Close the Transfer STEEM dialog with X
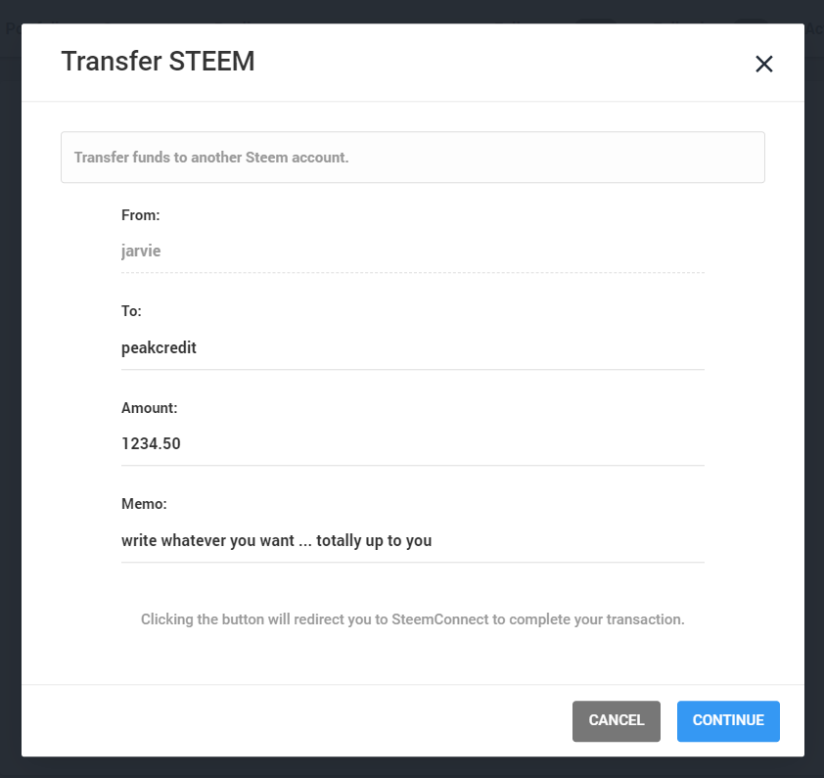 (764, 64)
